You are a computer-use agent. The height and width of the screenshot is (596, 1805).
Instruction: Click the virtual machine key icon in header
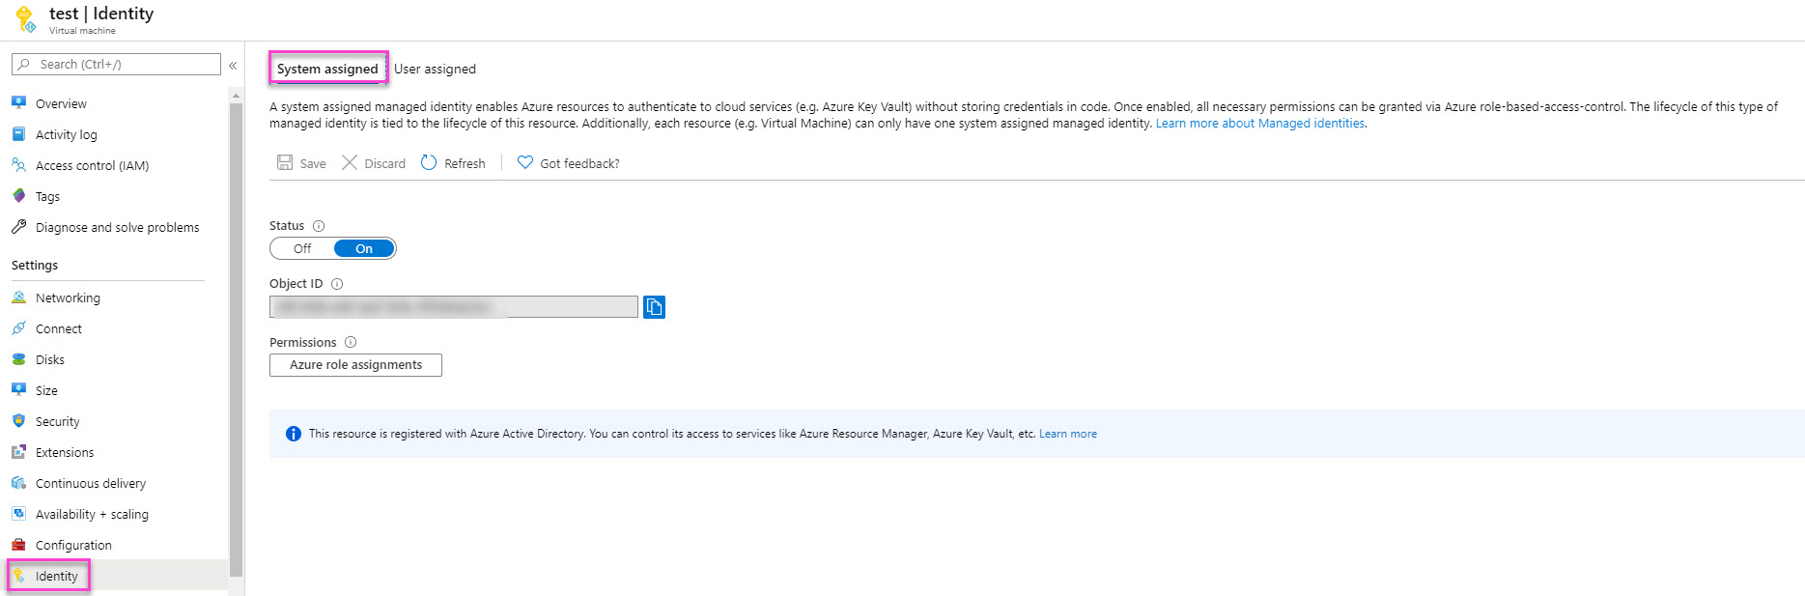[x=26, y=19]
